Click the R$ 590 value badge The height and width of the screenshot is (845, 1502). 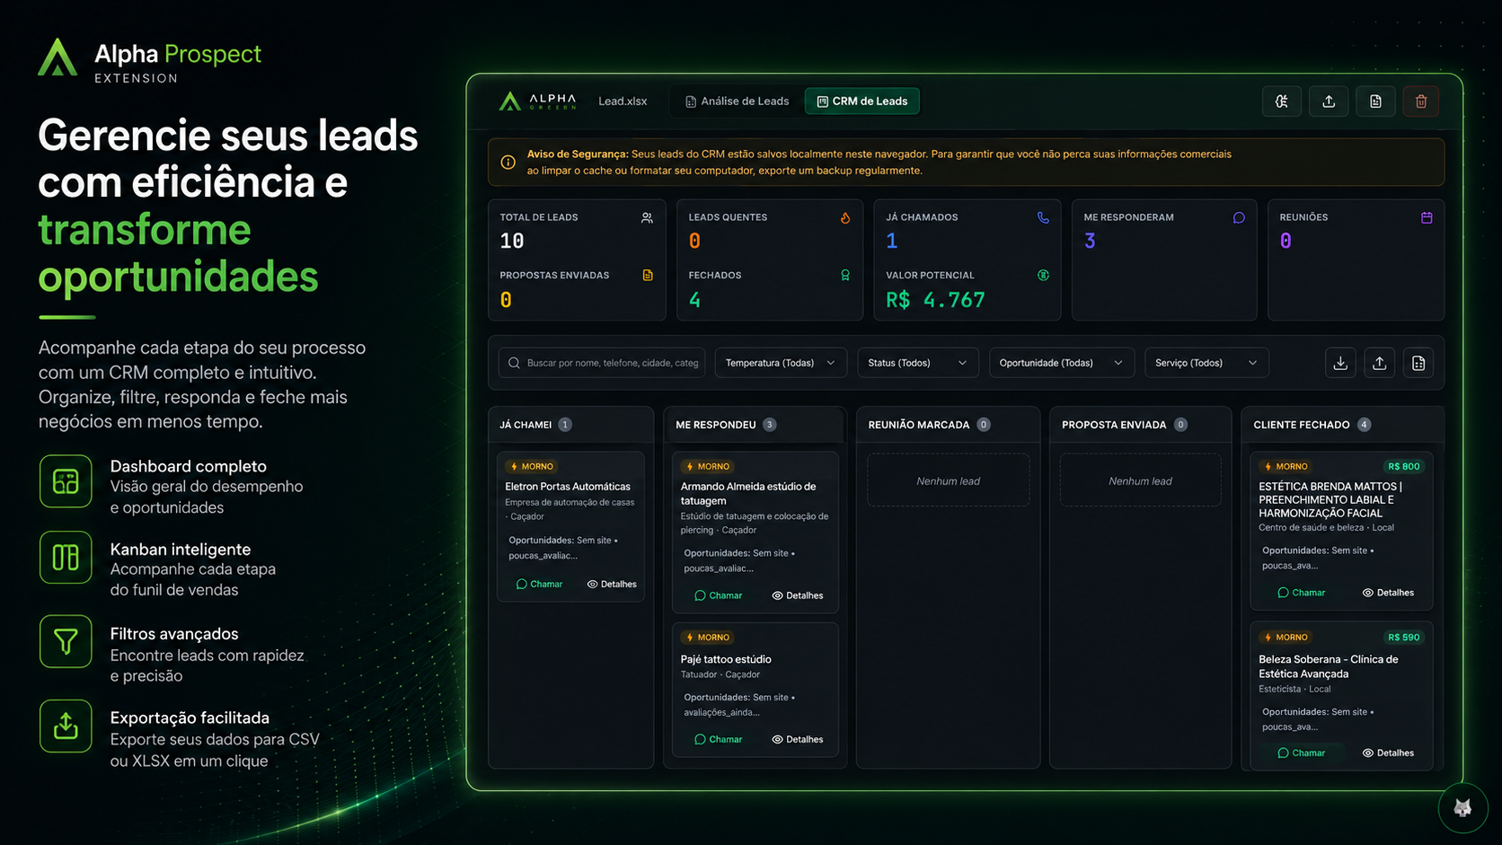click(x=1403, y=637)
